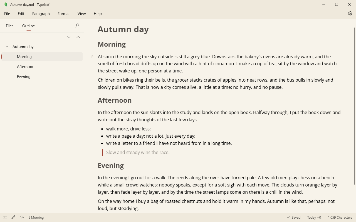Click the Typeleaf leaf logo in title bar
The height and width of the screenshot is (222, 356).
pos(6,4)
